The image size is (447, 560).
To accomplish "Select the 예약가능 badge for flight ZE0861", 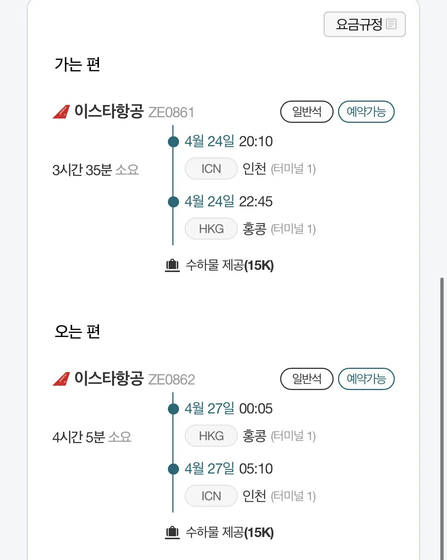I will click(366, 112).
